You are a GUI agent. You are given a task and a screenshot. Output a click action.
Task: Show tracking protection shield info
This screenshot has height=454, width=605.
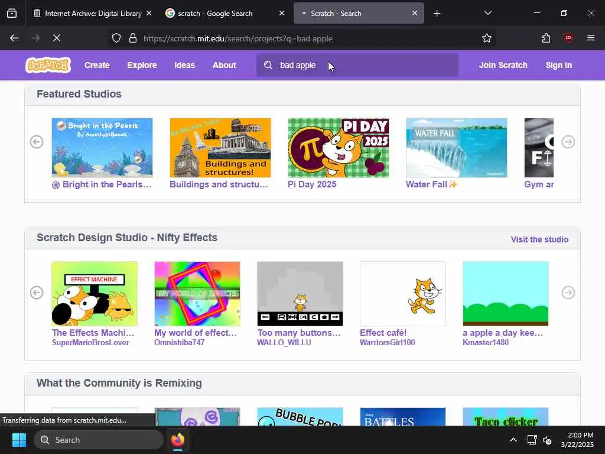click(116, 38)
